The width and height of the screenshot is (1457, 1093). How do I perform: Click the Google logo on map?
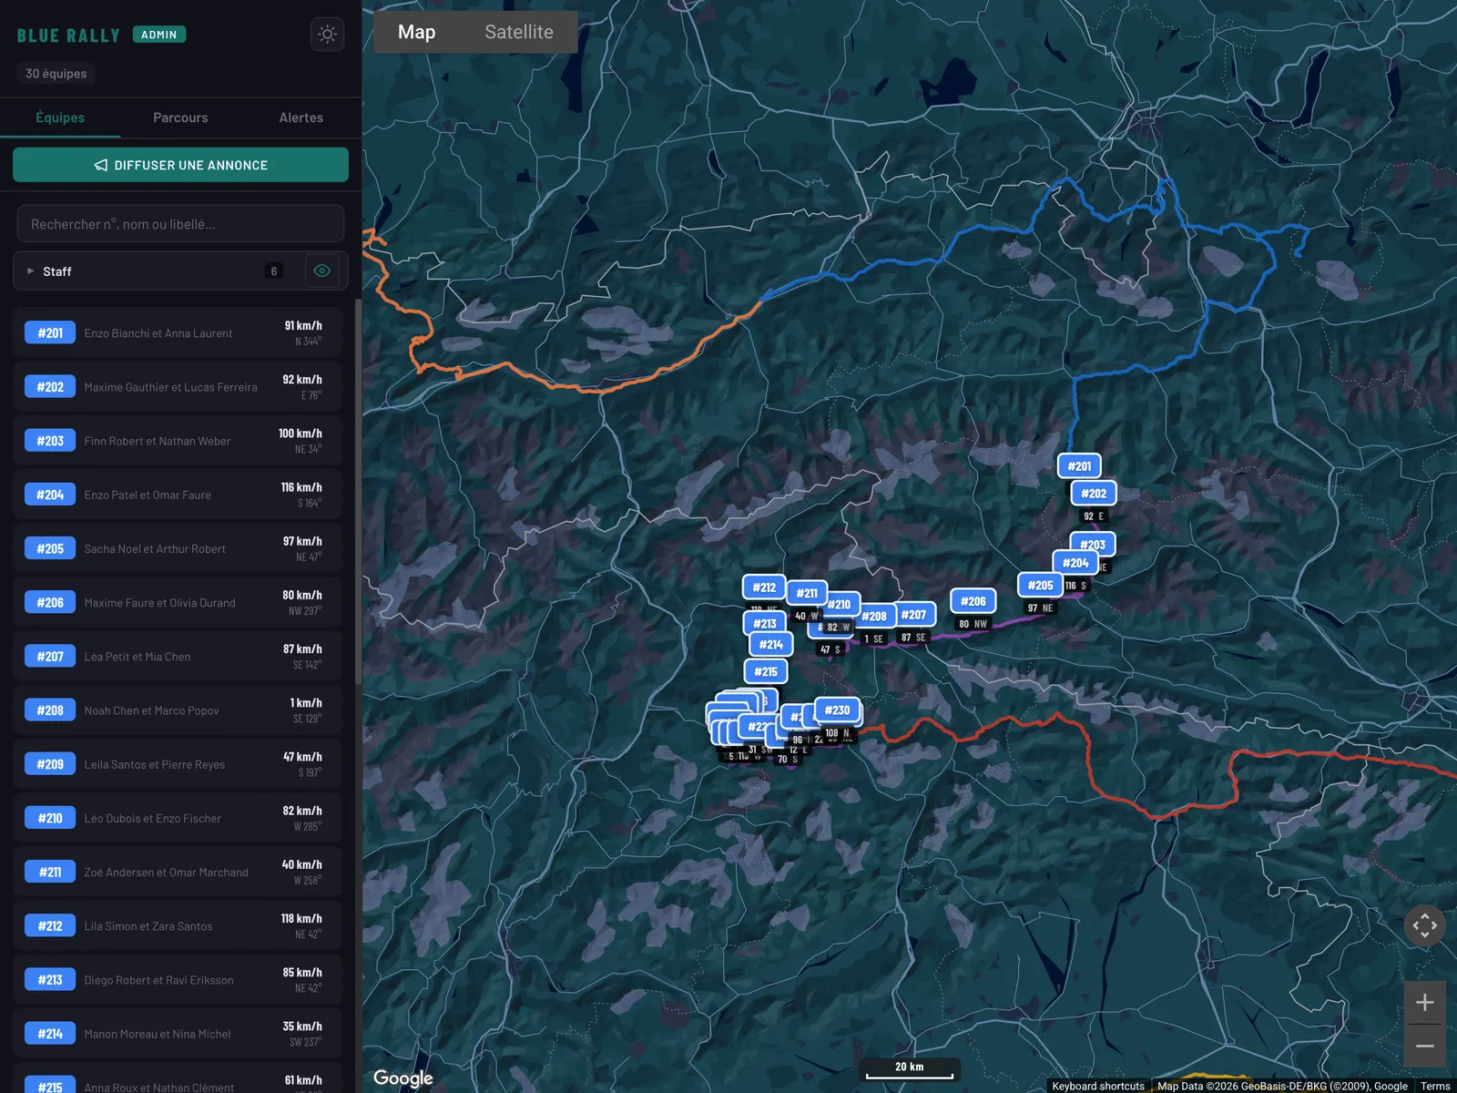point(403,1078)
